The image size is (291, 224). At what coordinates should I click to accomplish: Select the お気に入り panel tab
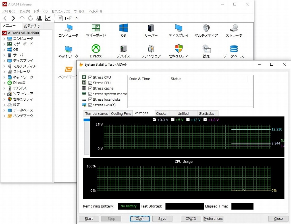(32, 26)
